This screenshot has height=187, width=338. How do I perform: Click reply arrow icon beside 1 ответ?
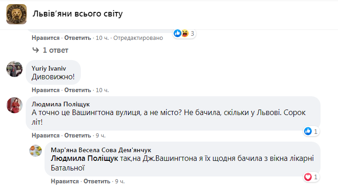(x=35, y=50)
